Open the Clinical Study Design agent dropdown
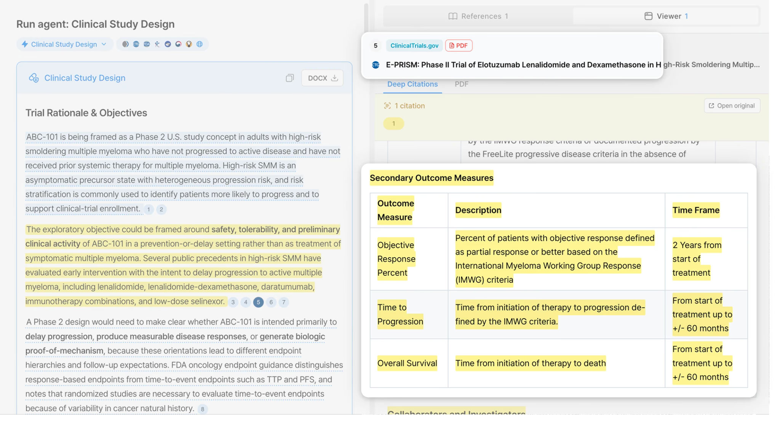This screenshot has height=421, width=780. click(x=64, y=44)
